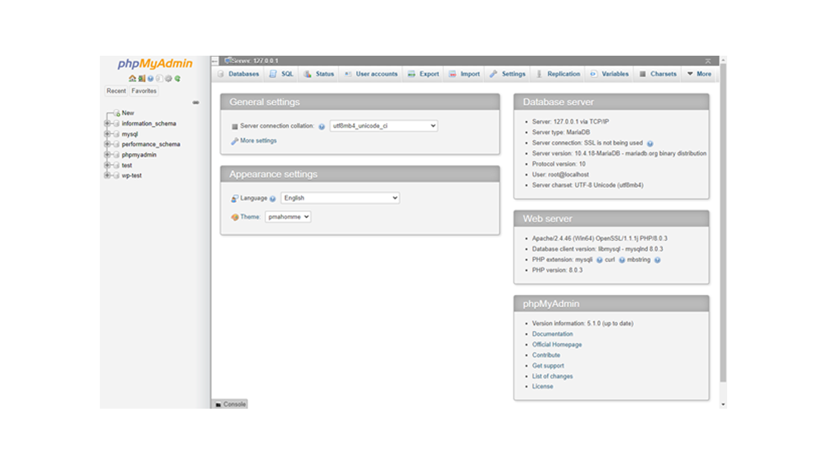Open the Documentation link

coord(552,334)
